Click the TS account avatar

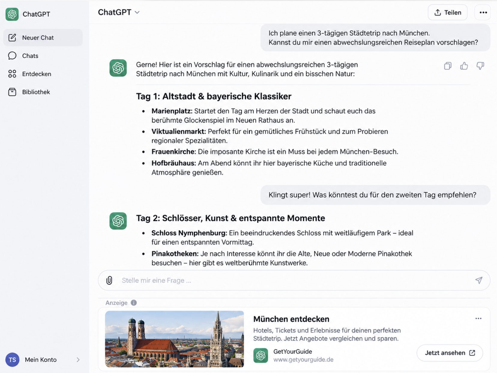(x=12, y=360)
